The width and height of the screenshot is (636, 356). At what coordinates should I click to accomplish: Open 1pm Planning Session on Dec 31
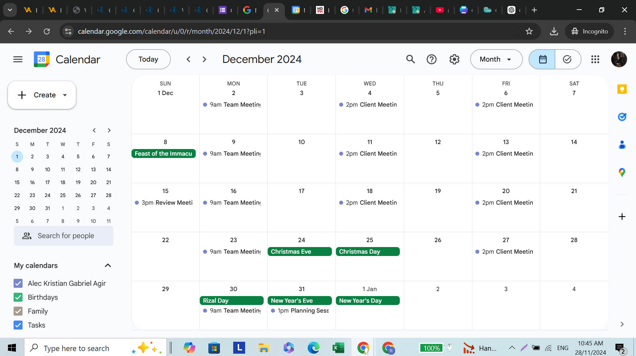click(300, 311)
